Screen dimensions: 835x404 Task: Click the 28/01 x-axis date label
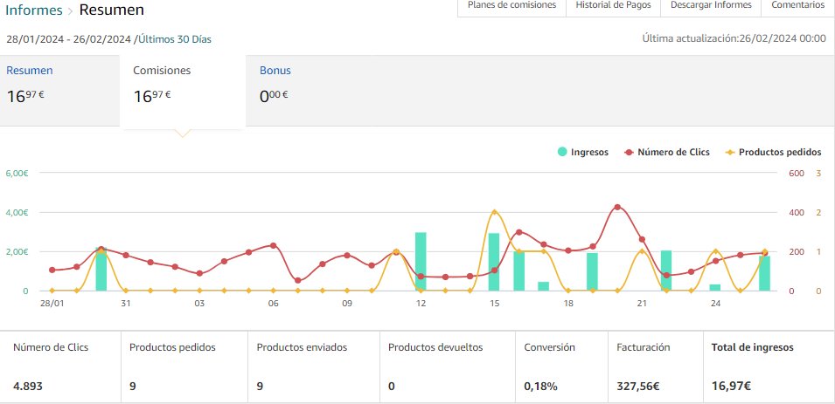52,304
